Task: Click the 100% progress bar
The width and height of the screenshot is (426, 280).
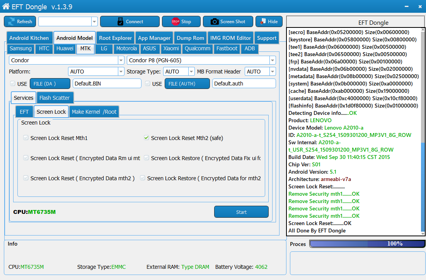Action: click(x=367, y=244)
